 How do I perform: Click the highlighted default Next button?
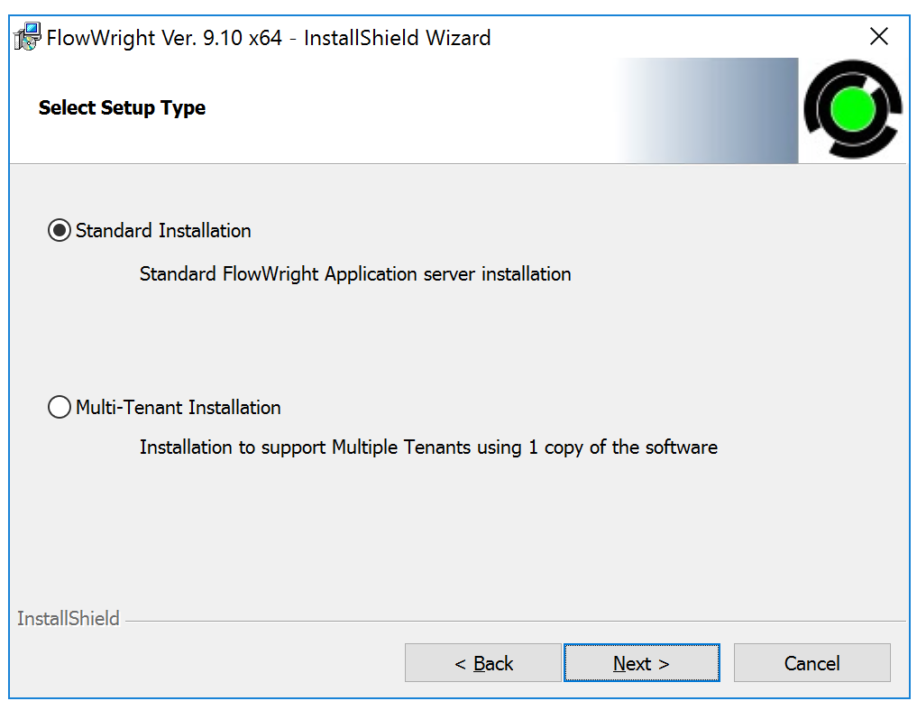(641, 662)
